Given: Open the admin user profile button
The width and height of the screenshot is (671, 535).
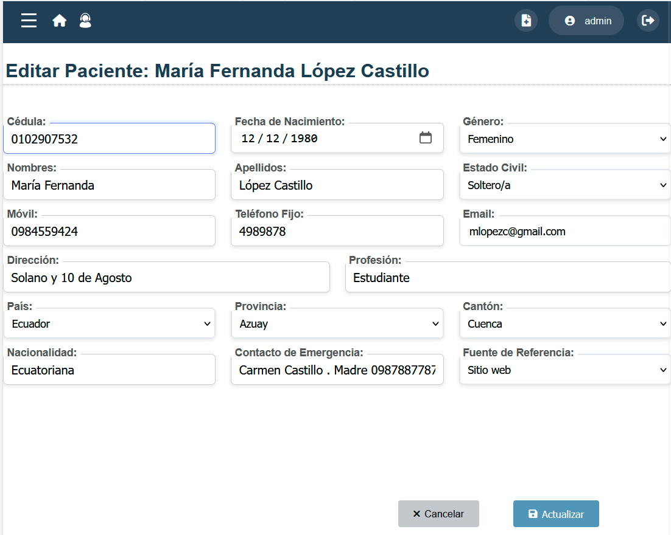Looking at the screenshot, I should (x=586, y=21).
